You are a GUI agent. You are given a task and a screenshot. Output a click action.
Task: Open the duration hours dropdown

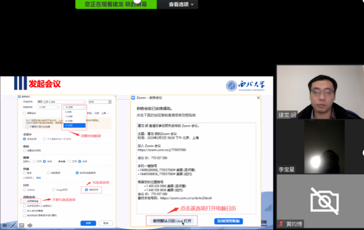pos(48,107)
